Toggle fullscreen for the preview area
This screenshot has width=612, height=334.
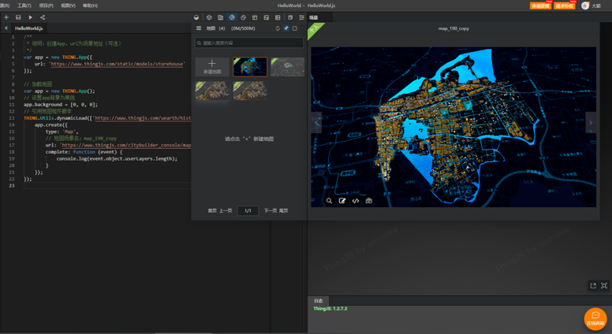click(604, 286)
